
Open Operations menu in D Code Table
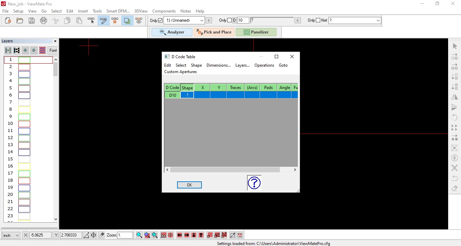264,65
